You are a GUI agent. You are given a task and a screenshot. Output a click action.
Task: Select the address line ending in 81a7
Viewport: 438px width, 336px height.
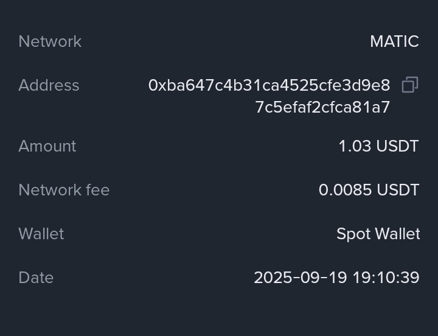[322, 107]
